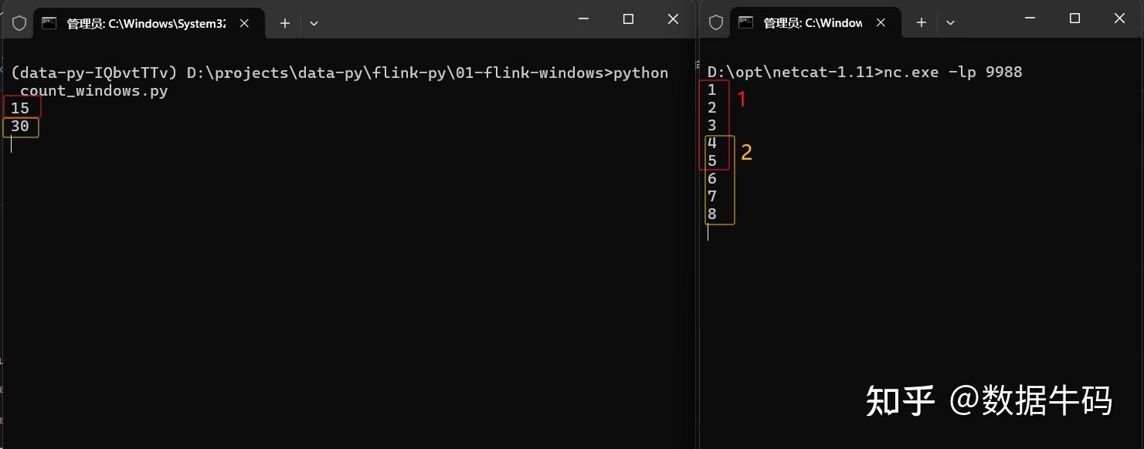Close the Python flink terminal window

pyautogui.click(x=673, y=19)
